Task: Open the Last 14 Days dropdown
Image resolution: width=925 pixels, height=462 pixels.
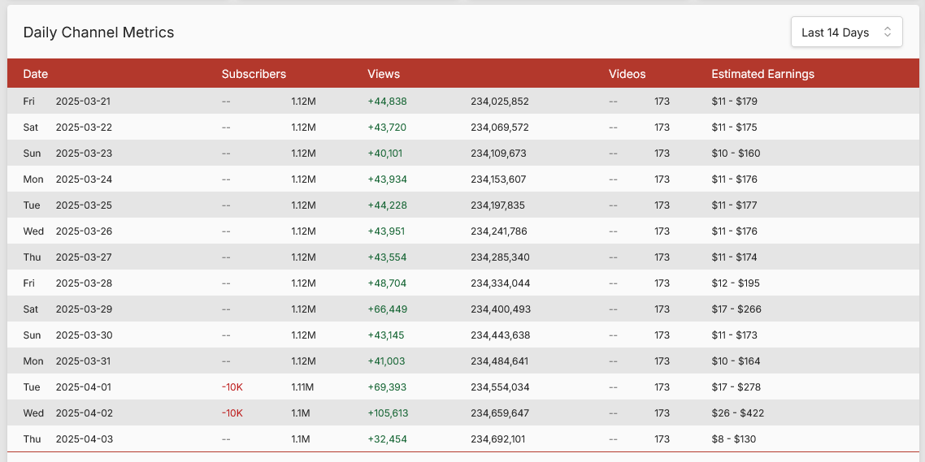Action: coord(845,32)
